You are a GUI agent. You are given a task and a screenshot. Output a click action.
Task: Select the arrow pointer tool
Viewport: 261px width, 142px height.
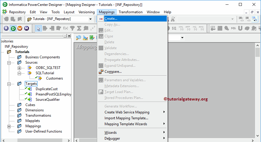tap(38, 29)
